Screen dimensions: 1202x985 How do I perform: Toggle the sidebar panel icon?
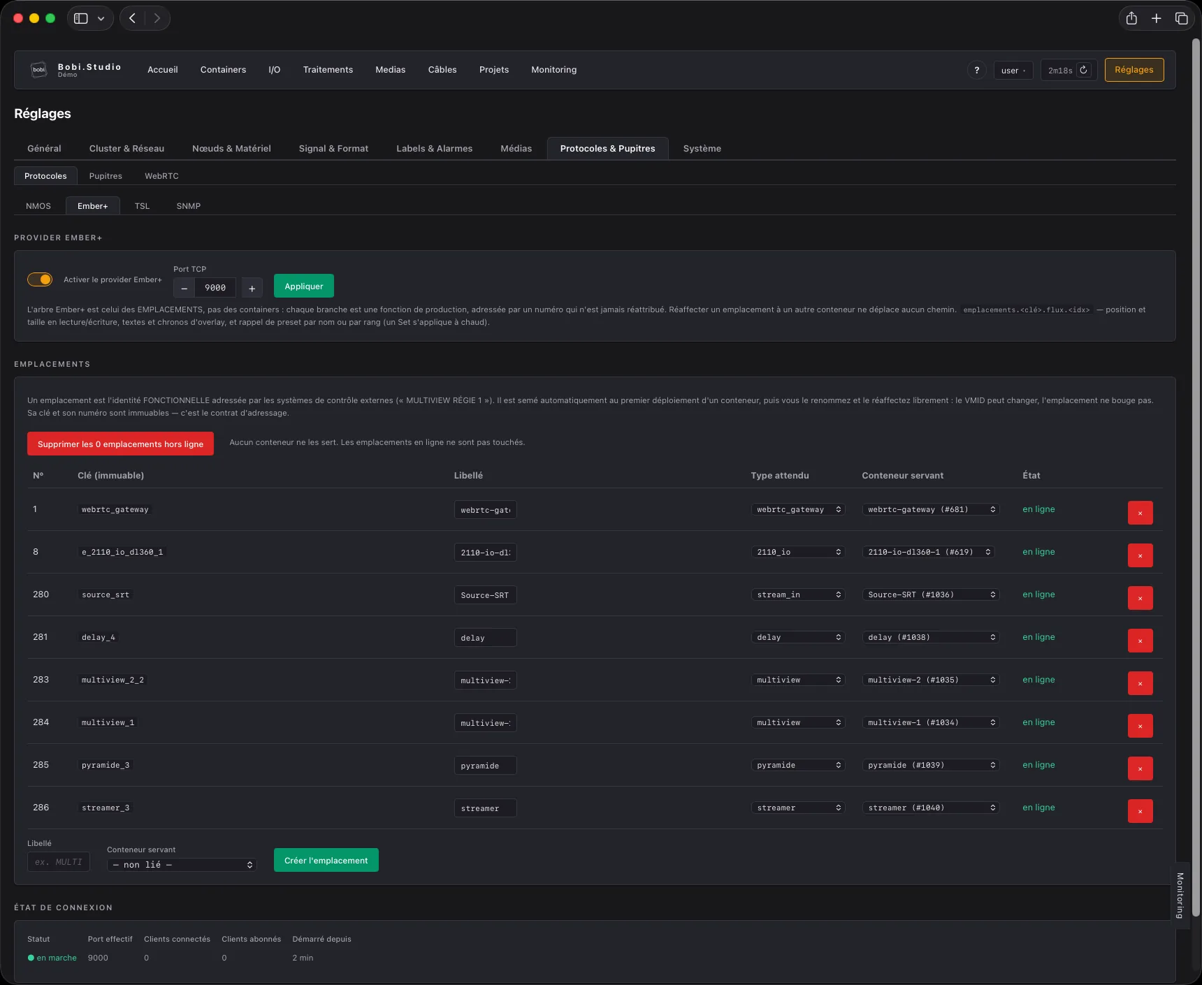pos(81,18)
